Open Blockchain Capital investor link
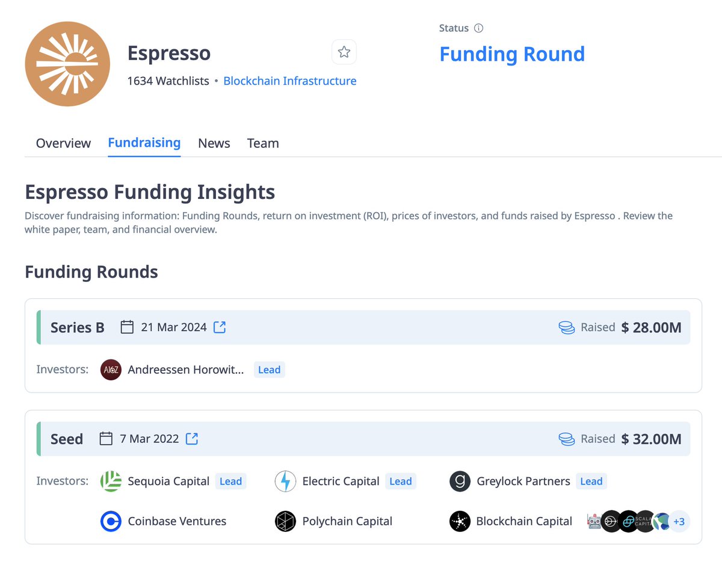This screenshot has width=722, height=562. 524,521
